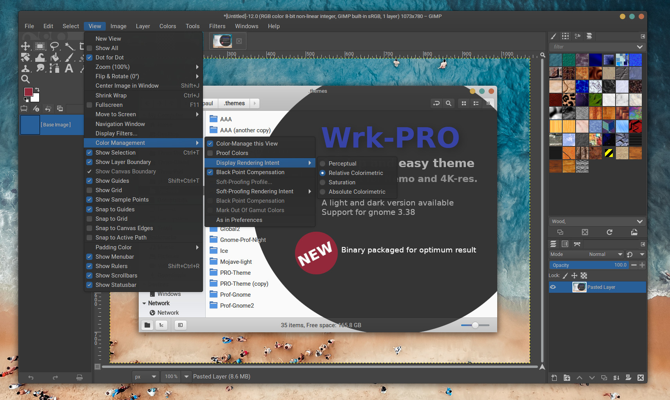This screenshot has height=400, width=670.
Task: Open the Undo History tab
Action: (x=48, y=108)
